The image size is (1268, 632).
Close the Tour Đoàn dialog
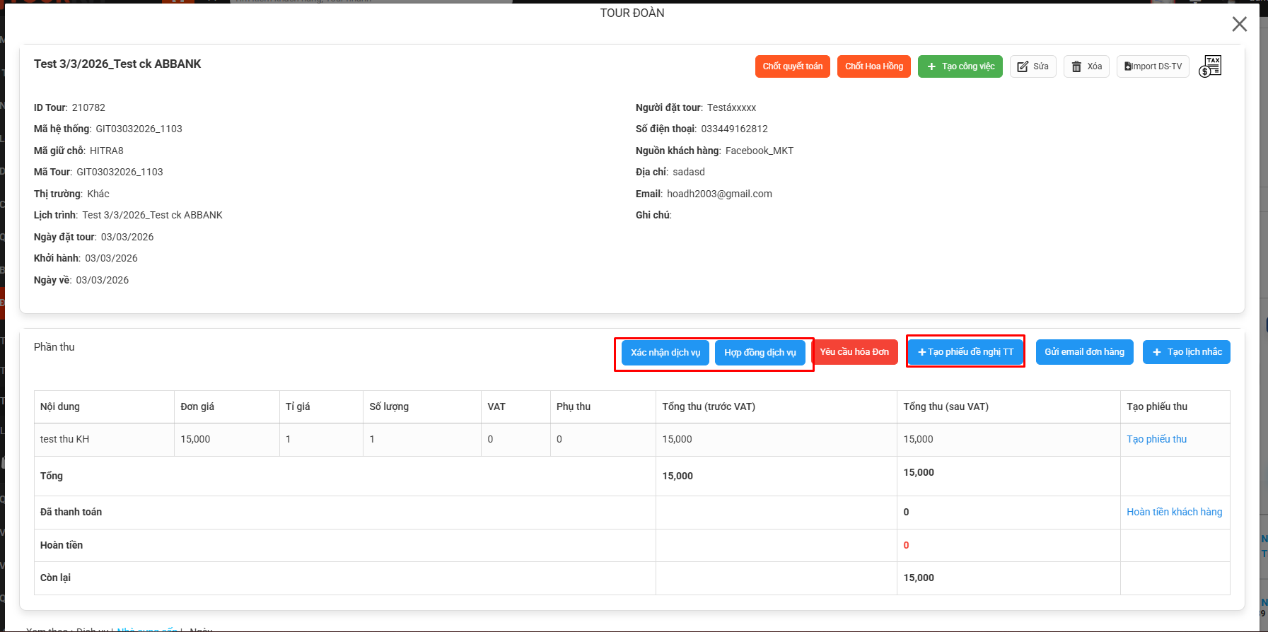(1239, 24)
